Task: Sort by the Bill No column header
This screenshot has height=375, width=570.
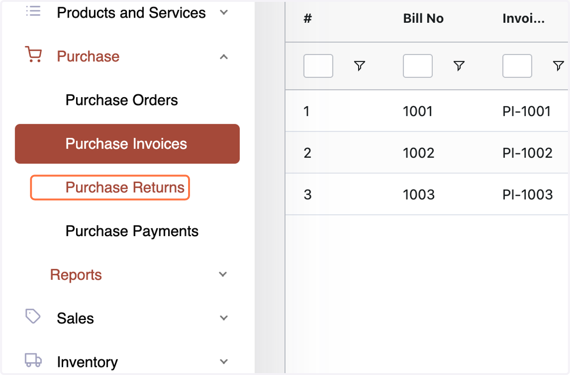Action: click(423, 18)
